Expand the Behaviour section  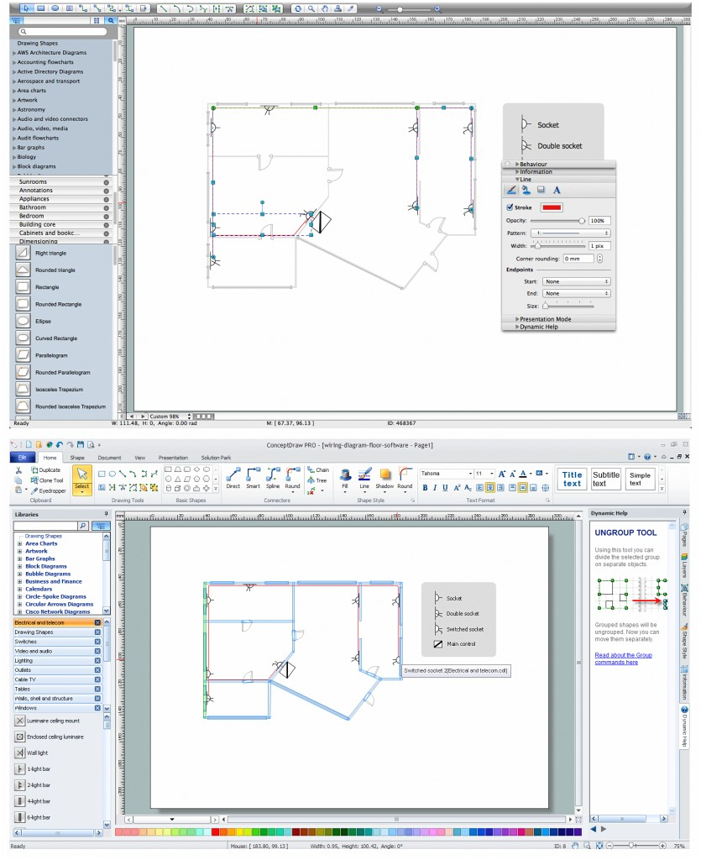pos(533,165)
